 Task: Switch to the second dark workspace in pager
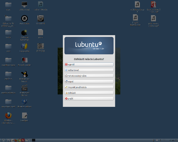pyautogui.click(x=34, y=140)
